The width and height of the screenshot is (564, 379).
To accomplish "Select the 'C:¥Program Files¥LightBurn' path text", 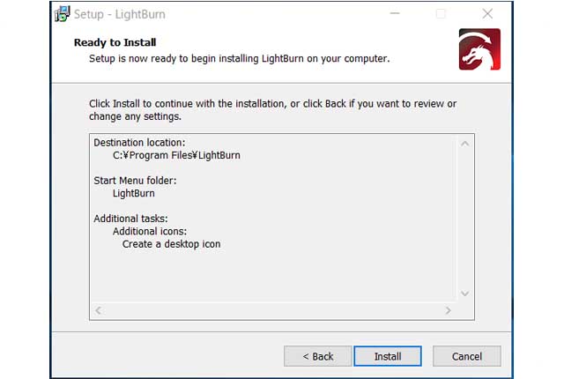I will pos(176,155).
